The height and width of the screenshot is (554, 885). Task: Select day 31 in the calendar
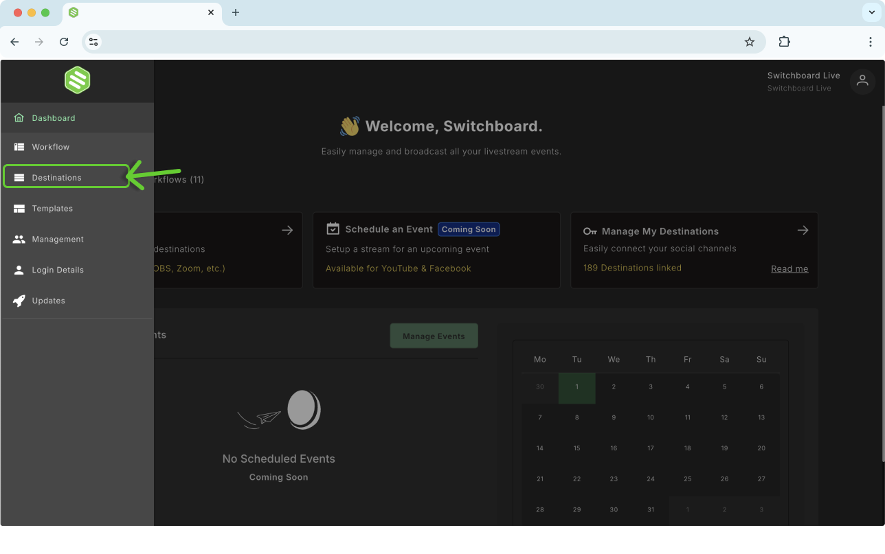651,509
